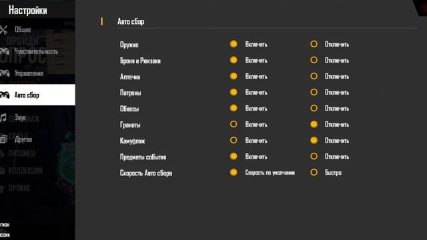The height and width of the screenshot is (240, 427).
Task: Click the Настройки title
Action: click(28, 11)
